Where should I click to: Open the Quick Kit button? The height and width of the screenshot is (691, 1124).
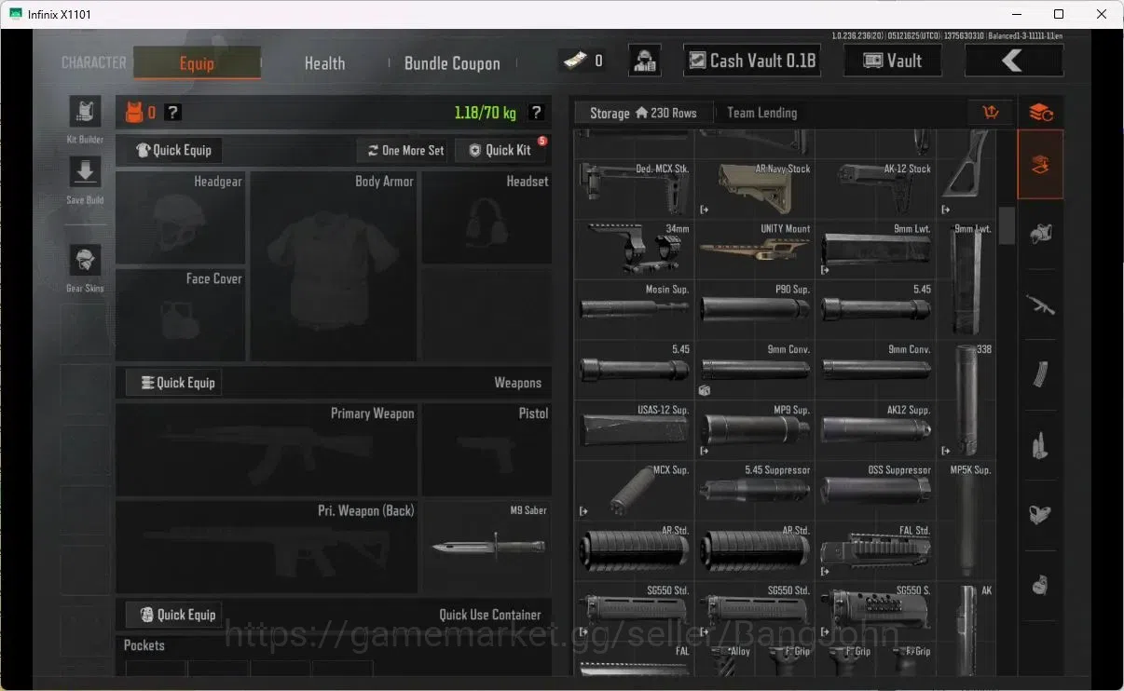(x=500, y=150)
